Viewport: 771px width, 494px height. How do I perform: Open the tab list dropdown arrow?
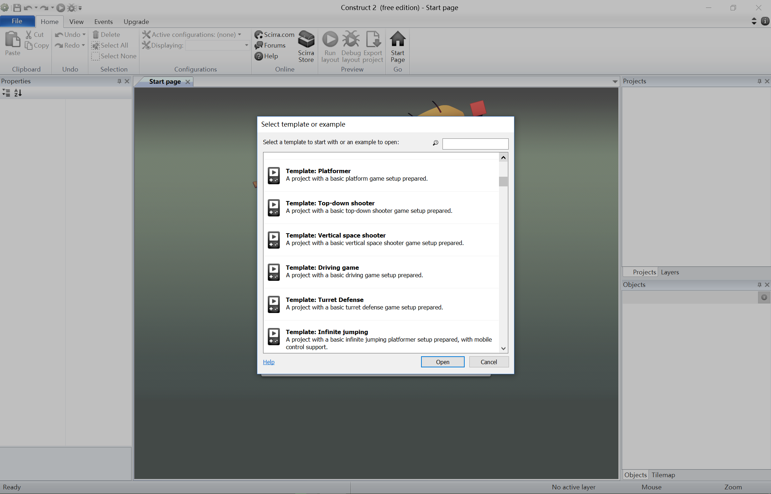615,82
